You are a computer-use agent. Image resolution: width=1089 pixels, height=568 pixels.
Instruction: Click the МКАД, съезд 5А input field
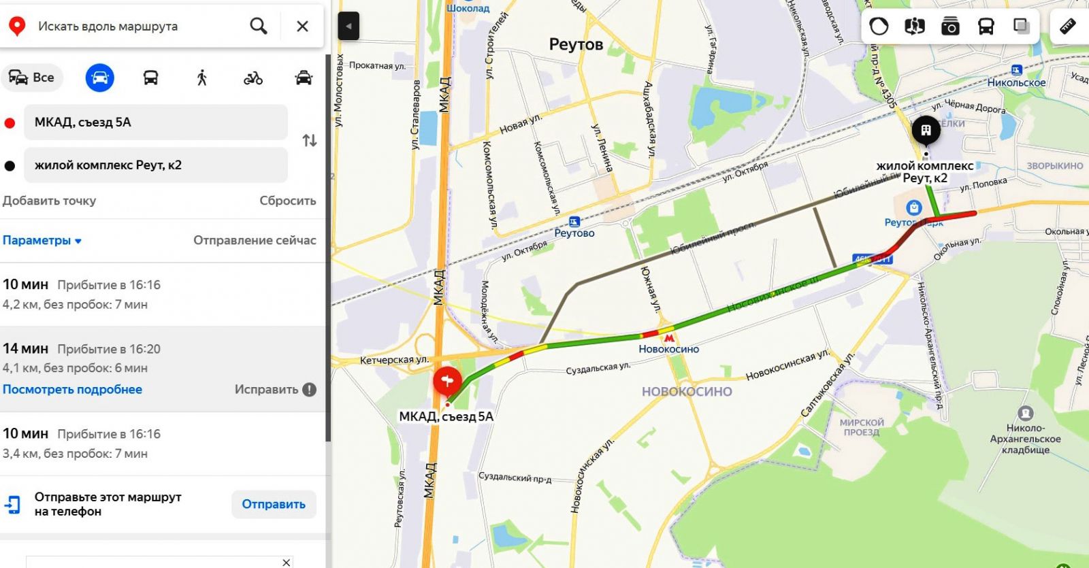156,122
